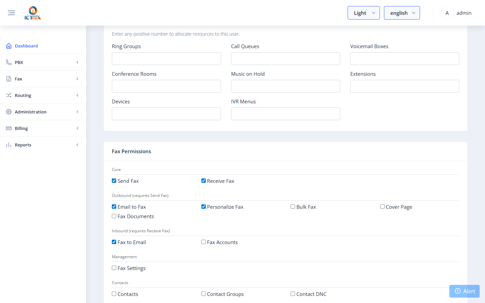Click the ICTPBX logo
Image resolution: width=485 pixels, height=303 pixels.
[x=33, y=13]
